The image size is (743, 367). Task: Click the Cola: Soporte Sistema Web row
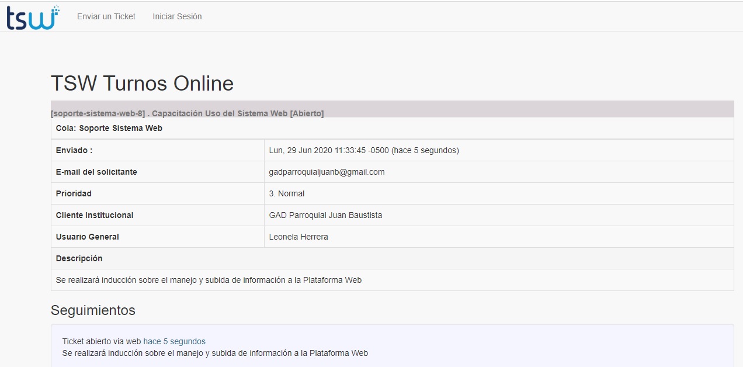[109, 128]
